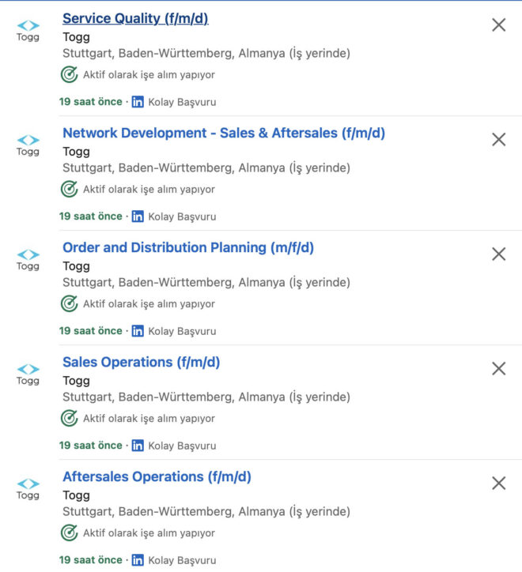522x572 pixels.
Task: Click Togg logo beside Order and Distribution Planning
Action: [x=28, y=260]
